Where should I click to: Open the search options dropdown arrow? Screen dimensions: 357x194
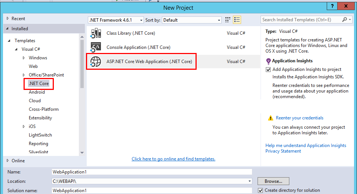click(x=350, y=20)
